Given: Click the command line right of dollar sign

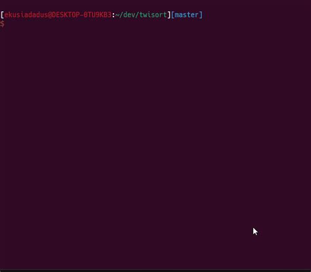Looking at the screenshot, I should pyautogui.click(x=157, y=24).
